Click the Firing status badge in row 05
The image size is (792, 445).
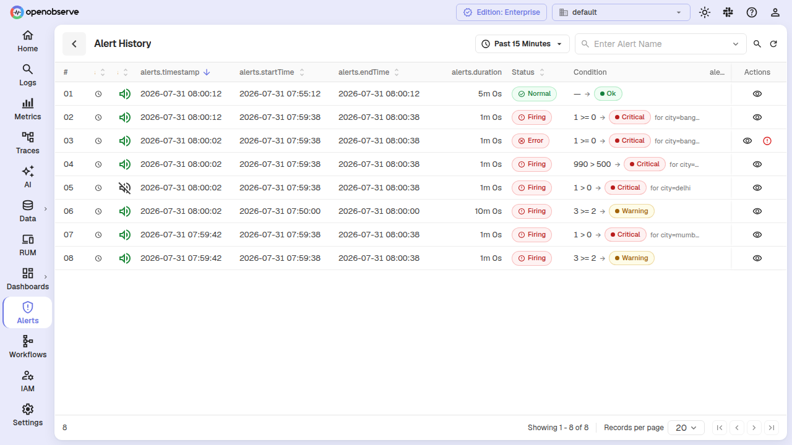tap(532, 188)
